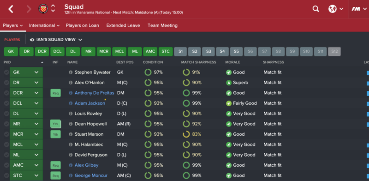Open the FM menu logo
The width and height of the screenshot is (369, 181).
tap(356, 9)
